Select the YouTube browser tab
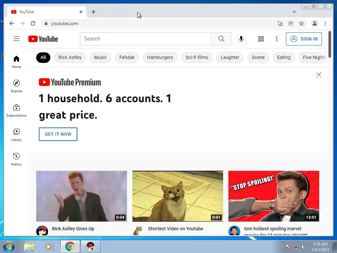337x253 pixels. coord(47,12)
